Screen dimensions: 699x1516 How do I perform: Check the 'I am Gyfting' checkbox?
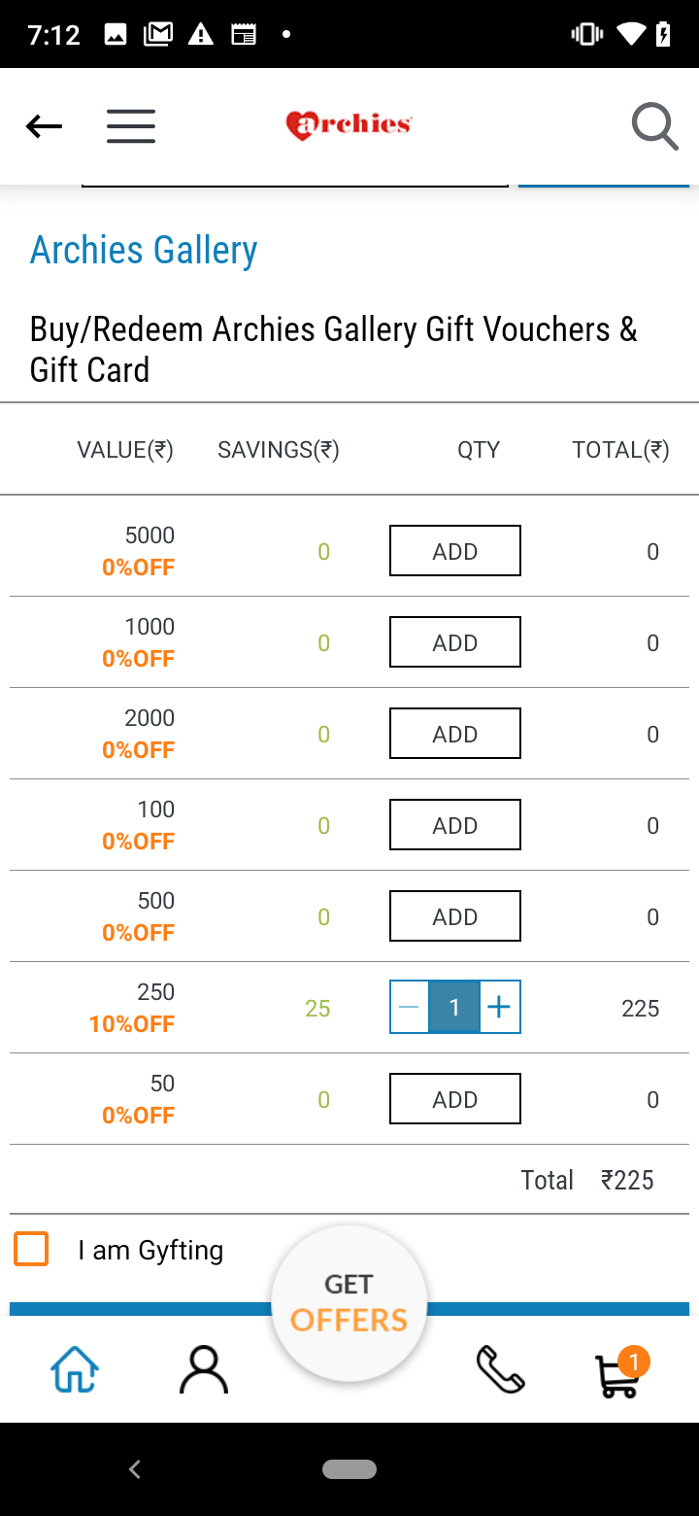pyautogui.click(x=32, y=1249)
